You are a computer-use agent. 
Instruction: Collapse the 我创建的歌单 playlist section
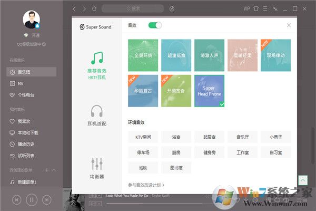[54, 170]
